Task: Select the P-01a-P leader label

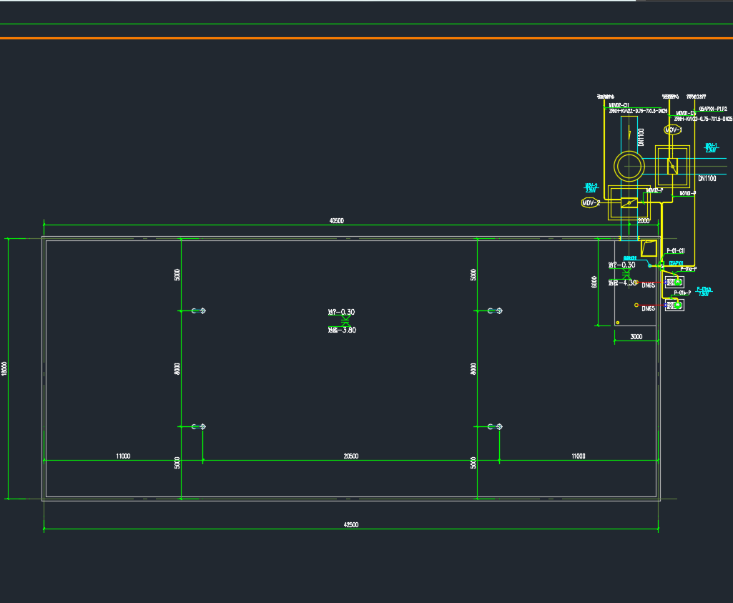Action: coord(689,269)
